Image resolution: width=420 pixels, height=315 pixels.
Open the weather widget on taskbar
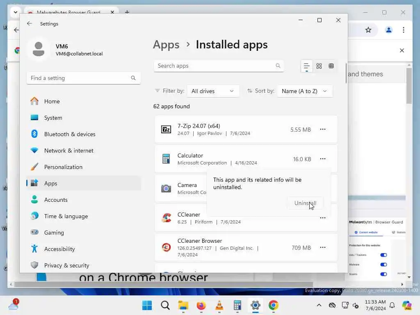14,305
